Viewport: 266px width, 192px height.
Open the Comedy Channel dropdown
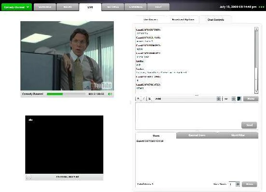pos(16,7)
